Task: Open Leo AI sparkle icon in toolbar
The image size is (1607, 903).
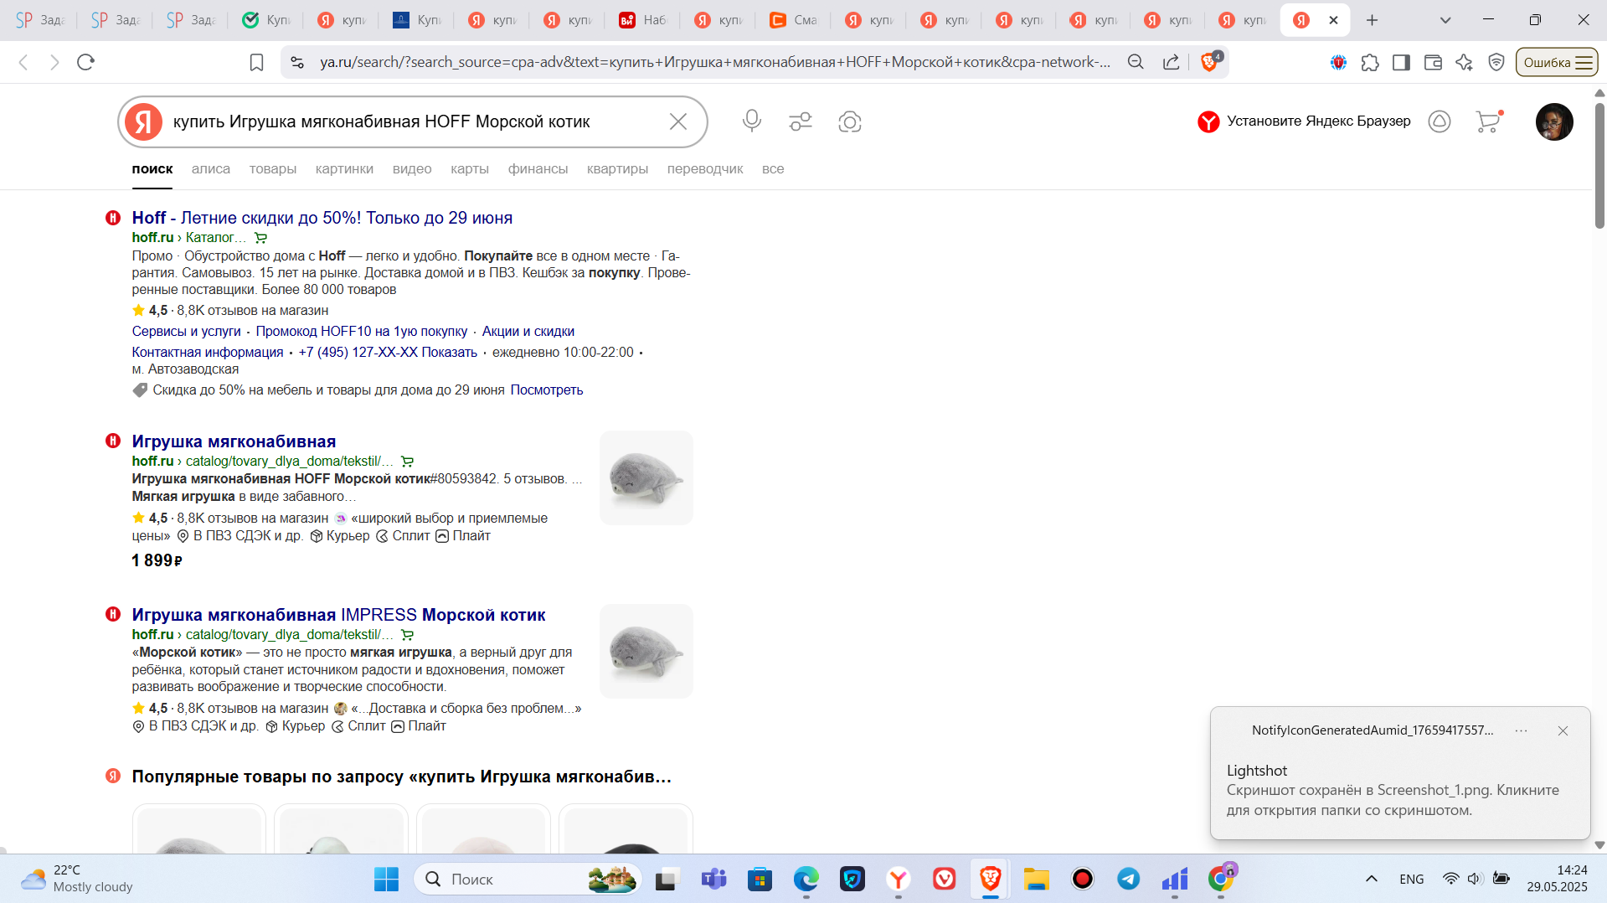Action: point(1464,62)
